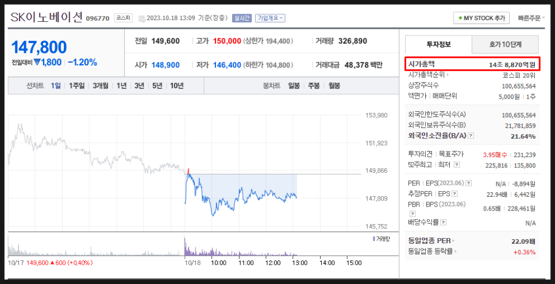Screen dimensions: 555x284
Task: Click the -1.20% change value
Action: [x=83, y=63]
